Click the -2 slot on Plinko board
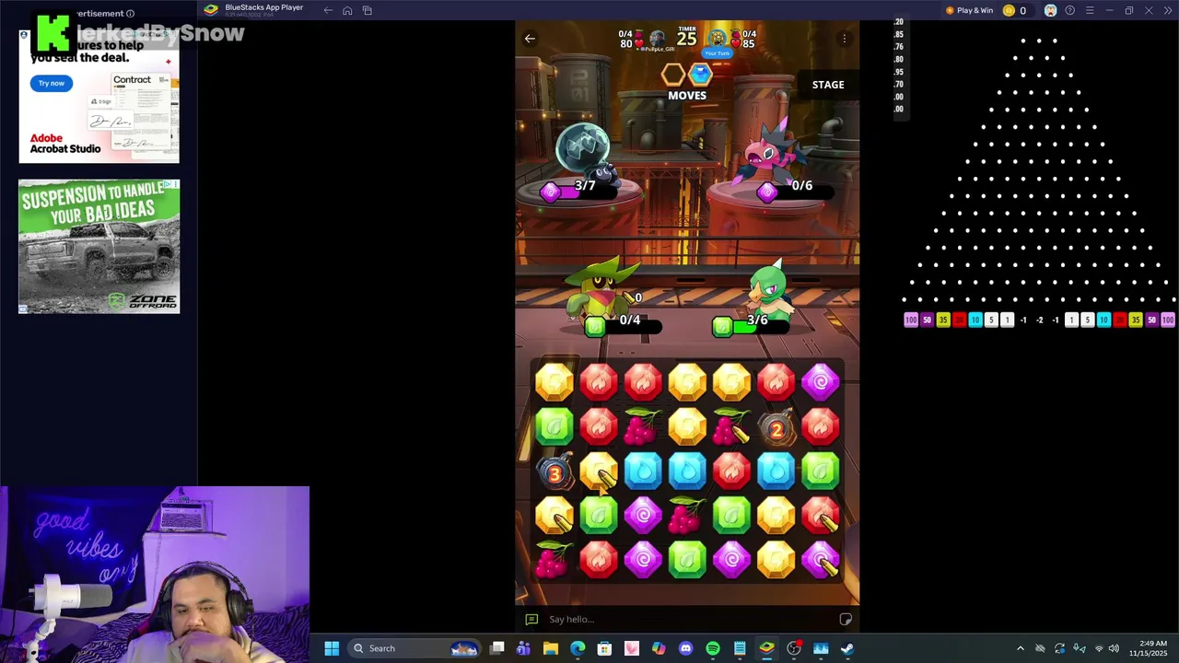 click(1039, 320)
